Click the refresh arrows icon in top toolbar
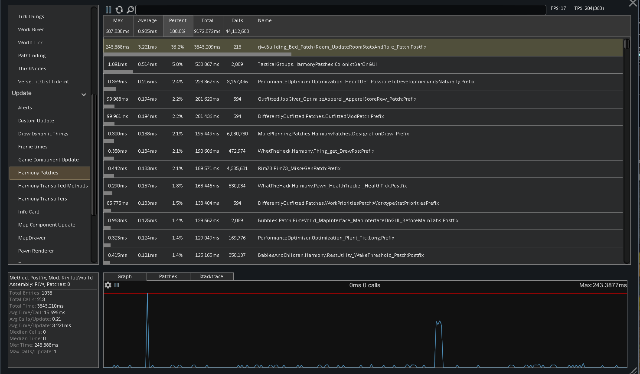The image size is (640, 374). pos(119,10)
